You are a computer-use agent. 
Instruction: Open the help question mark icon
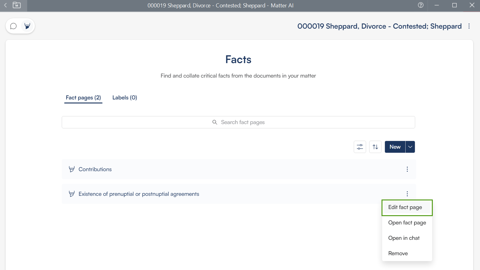pos(420,5)
